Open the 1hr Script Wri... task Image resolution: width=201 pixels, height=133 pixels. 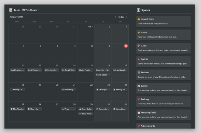click(69, 70)
